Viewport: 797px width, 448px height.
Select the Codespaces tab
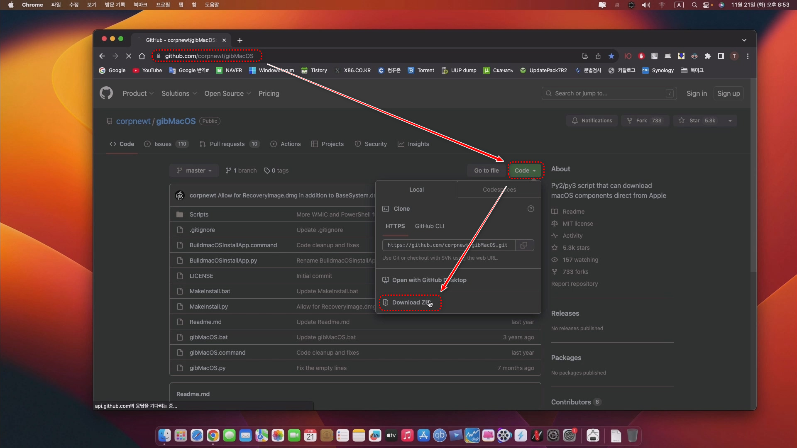click(499, 190)
